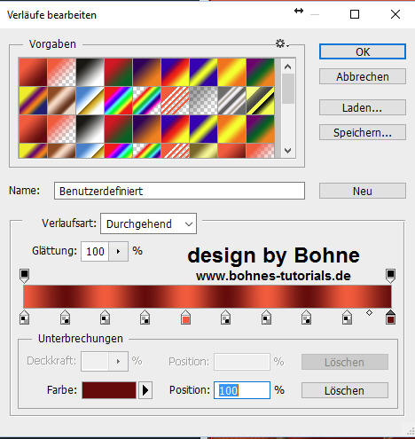The image size is (415, 439).
Task: Open the Verlaufsart dropdown
Action: click(148, 223)
